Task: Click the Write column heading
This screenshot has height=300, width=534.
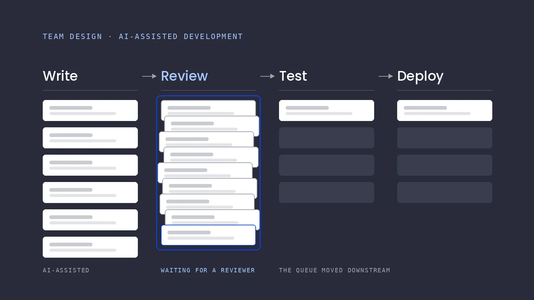Action: [60, 76]
